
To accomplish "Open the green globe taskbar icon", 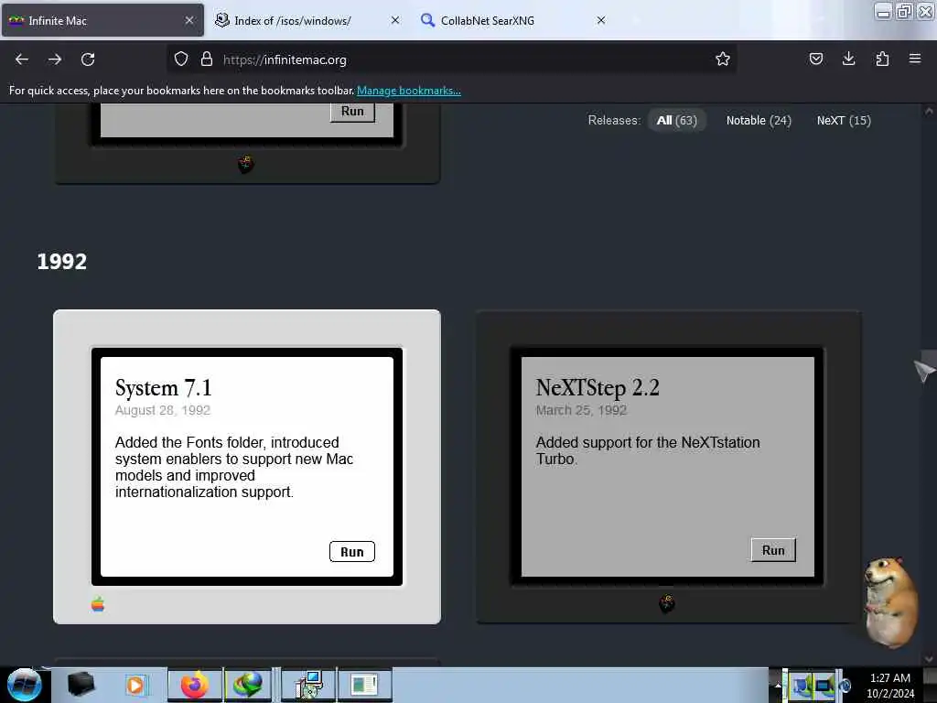I will pyautogui.click(x=248, y=685).
